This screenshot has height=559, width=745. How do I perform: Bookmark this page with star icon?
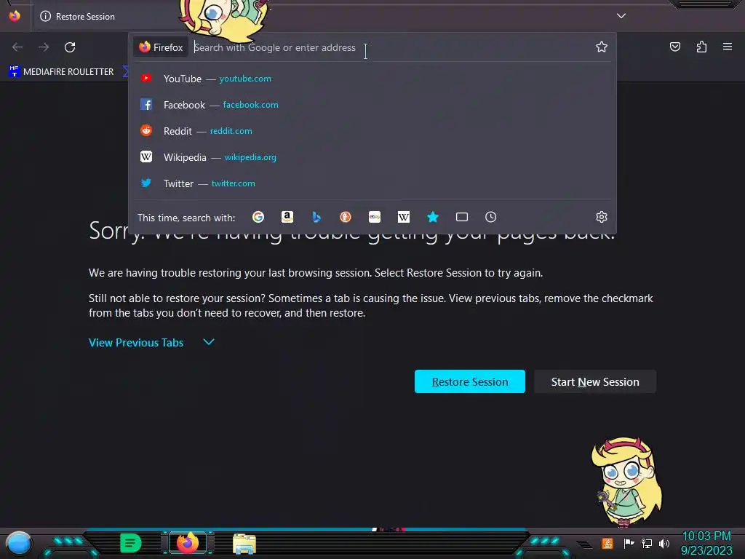pos(602,47)
